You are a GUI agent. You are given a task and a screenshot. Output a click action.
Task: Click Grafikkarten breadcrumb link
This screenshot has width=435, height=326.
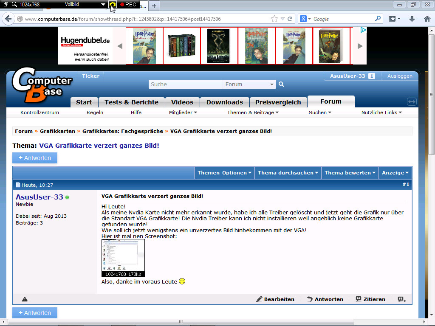[57, 131]
